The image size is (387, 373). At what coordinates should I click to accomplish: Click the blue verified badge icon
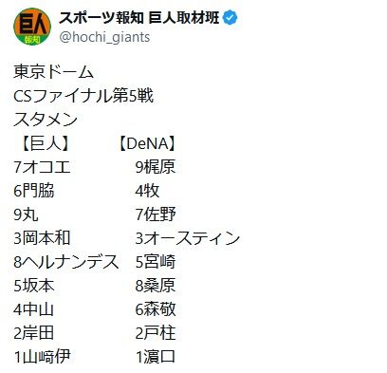tap(230, 18)
